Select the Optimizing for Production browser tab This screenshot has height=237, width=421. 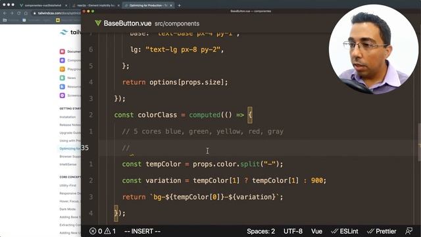(x=148, y=5)
